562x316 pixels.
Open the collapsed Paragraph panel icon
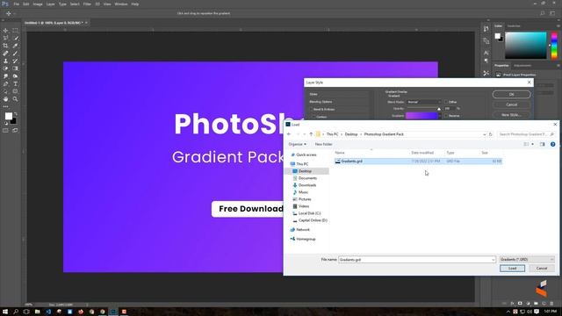point(486,61)
